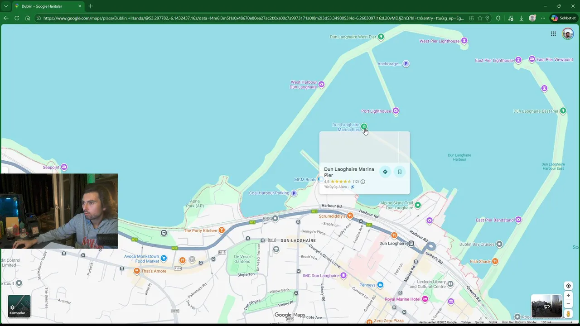Go back to previous page
This screenshot has width=580, height=326.
tap(6, 18)
